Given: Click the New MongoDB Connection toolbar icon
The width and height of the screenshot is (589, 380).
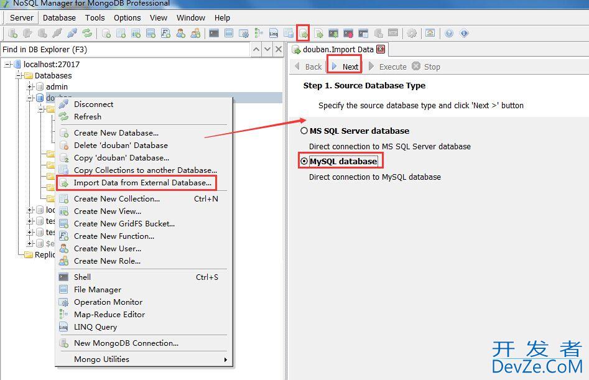Looking at the screenshot, I should click(x=13, y=34).
